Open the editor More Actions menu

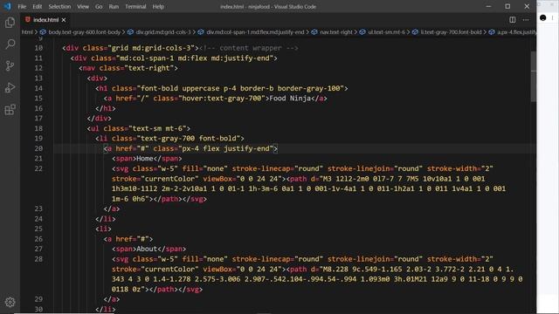point(526,20)
